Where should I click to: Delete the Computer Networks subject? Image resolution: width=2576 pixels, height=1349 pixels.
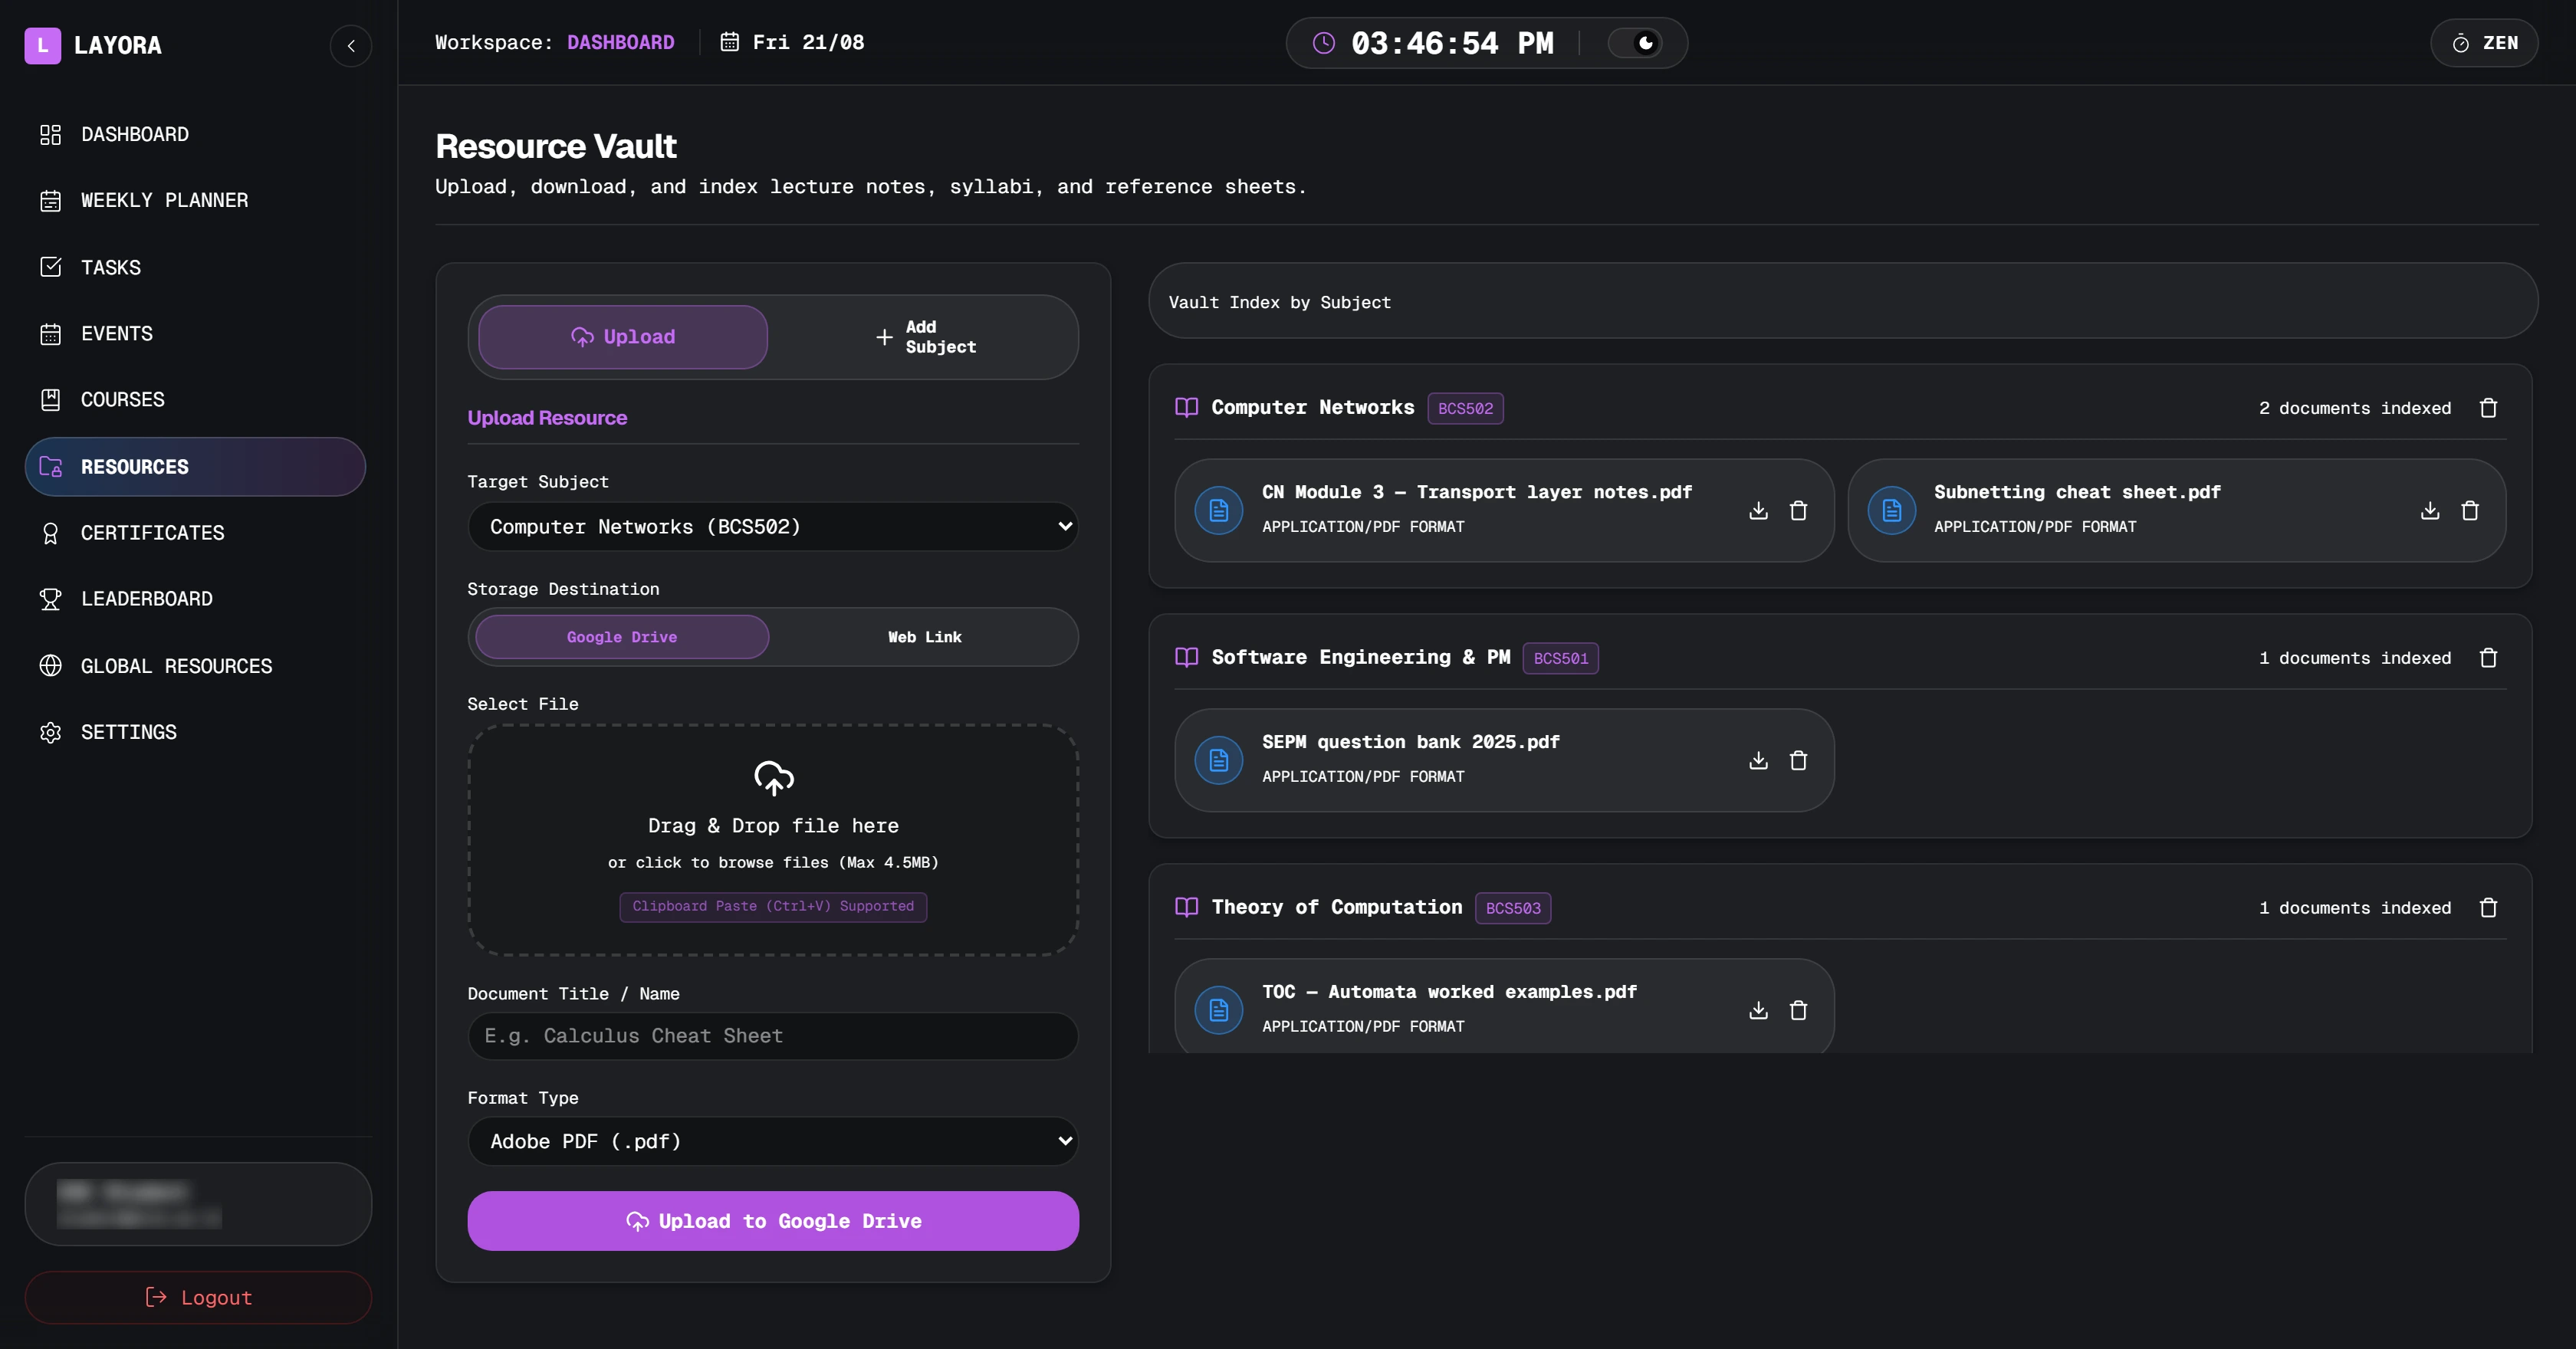[2489, 408]
